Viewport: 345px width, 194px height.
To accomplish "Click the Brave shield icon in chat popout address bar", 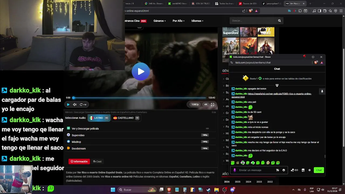I will point(316,63).
